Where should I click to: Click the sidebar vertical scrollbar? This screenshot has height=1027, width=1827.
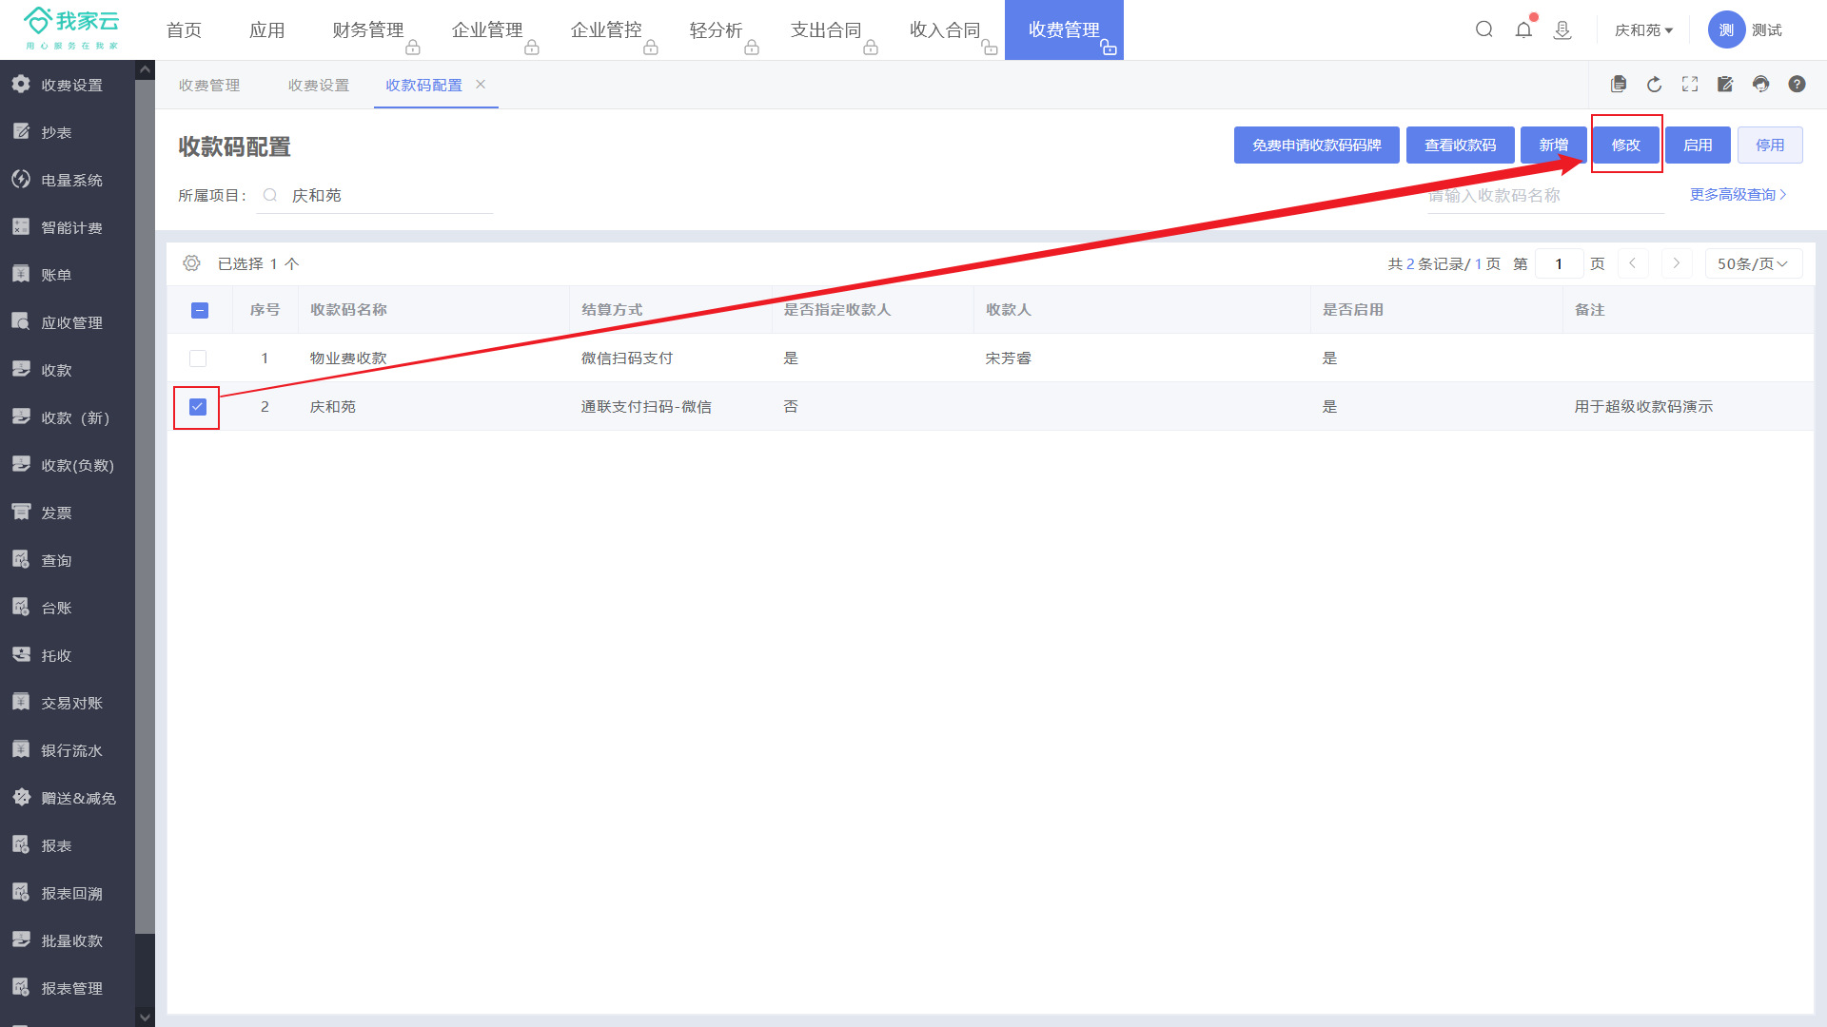point(145,504)
